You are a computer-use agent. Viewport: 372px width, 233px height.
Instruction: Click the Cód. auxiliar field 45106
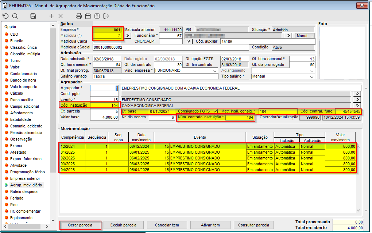pos(268,42)
